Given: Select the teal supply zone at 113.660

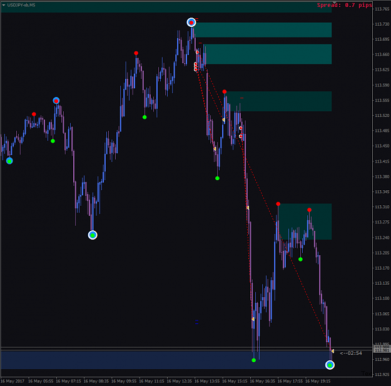Looking at the screenshot, I should [267, 54].
